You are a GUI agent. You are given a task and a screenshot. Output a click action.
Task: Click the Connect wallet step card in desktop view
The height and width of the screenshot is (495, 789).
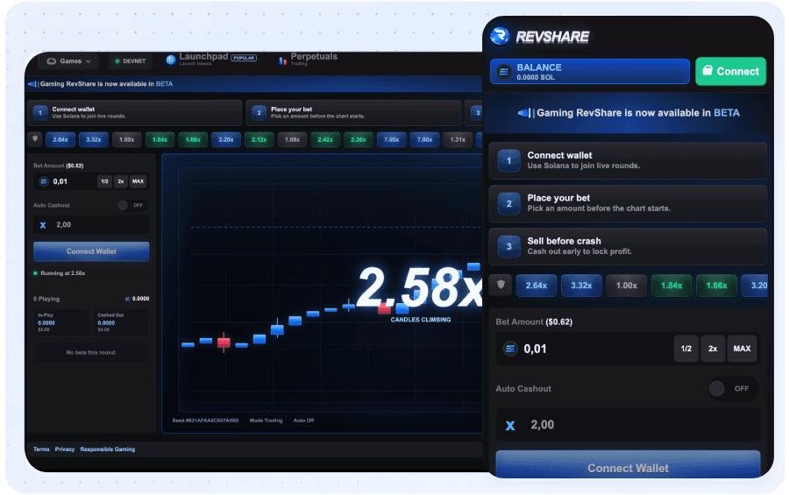(134, 113)
